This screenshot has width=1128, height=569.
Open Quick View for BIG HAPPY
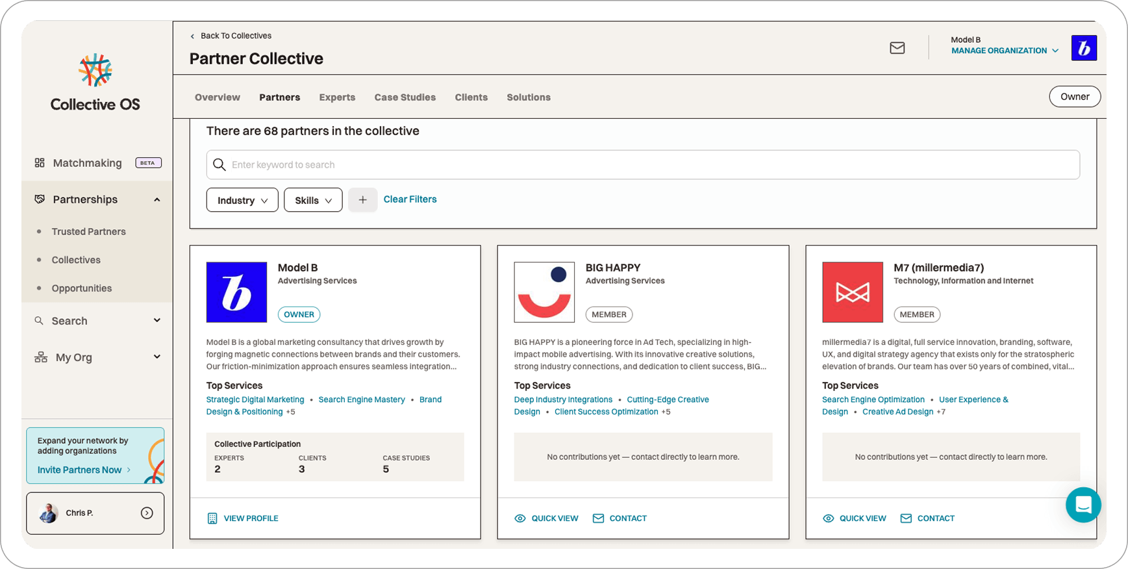(546, 518)
